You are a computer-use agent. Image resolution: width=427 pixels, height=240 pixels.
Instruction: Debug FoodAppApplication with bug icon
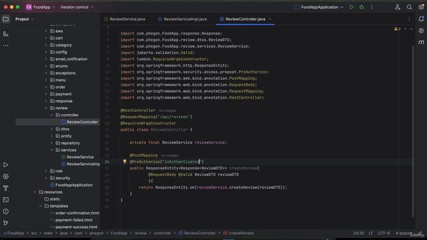click(x=362, y=7)
